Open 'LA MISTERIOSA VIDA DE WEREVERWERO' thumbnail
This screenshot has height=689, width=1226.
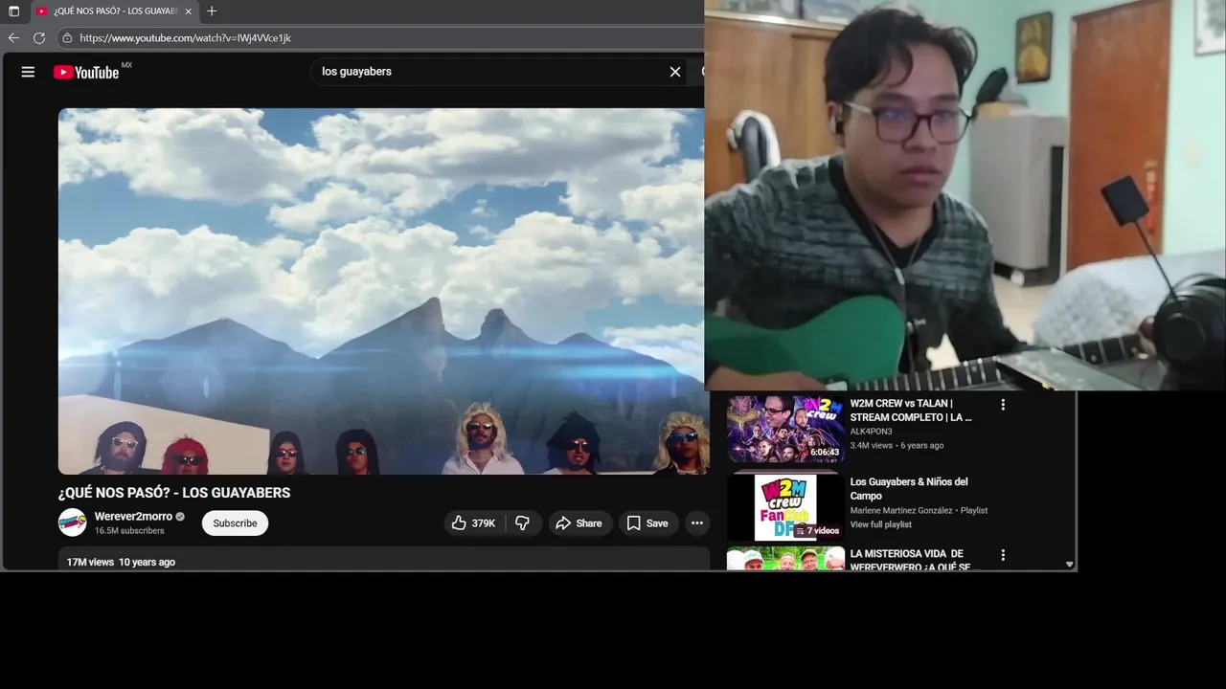pyautogui.click(x=785, y=559)
